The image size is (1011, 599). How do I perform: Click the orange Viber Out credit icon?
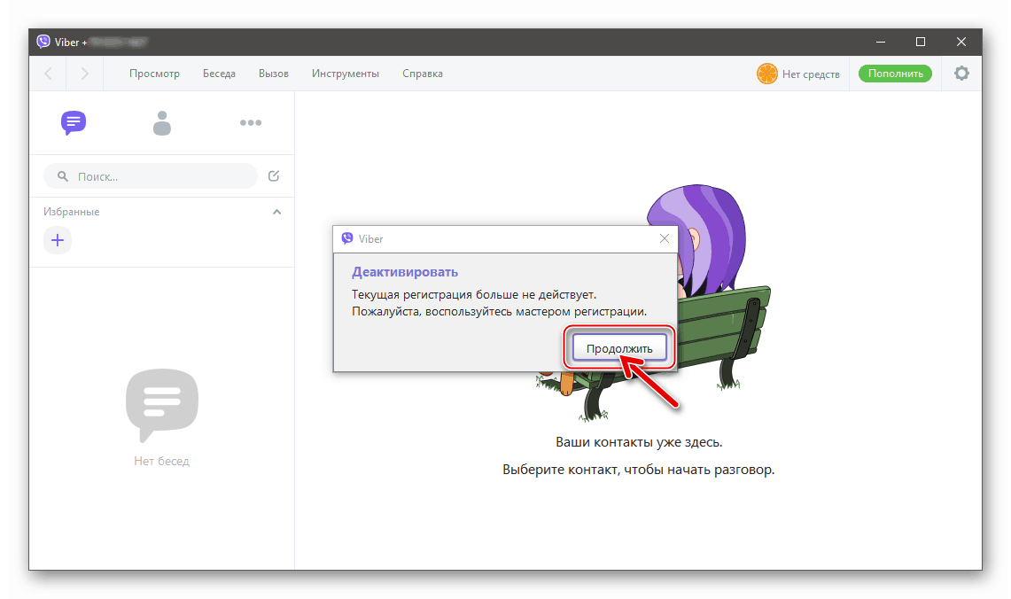pyautogui.click(x=766, y=74)
